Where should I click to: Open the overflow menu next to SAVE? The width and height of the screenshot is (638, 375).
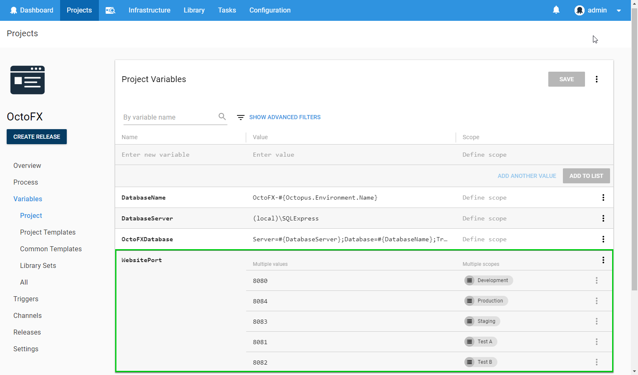pyautogui.click(x=597, y=79)
